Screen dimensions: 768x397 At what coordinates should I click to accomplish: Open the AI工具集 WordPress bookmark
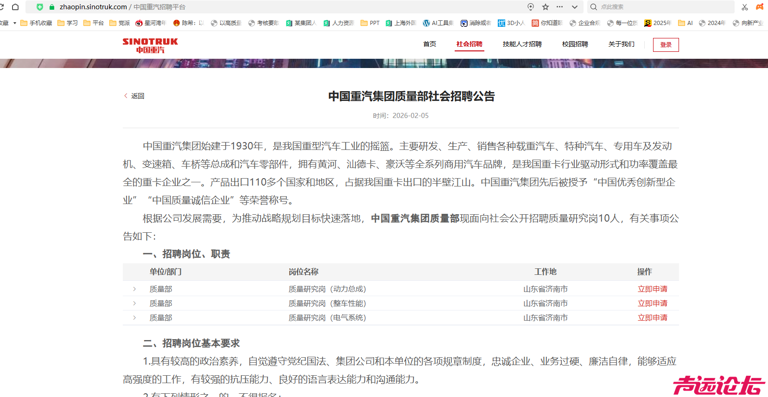[x=438, y=23]
